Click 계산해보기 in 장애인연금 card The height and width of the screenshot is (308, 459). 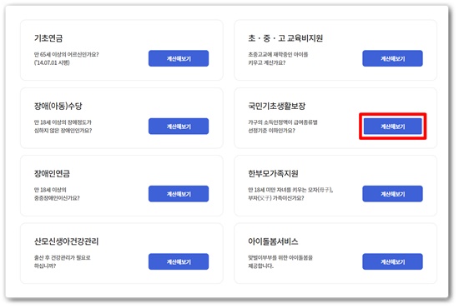click(x=179, y=194)
